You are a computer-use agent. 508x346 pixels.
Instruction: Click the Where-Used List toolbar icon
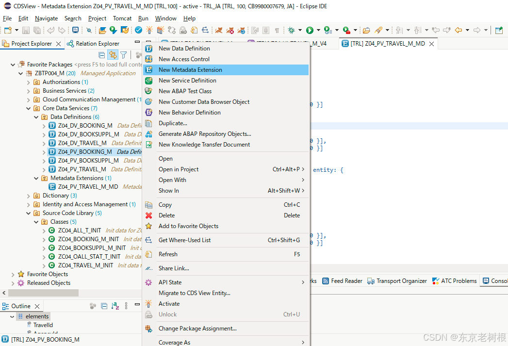205,30
